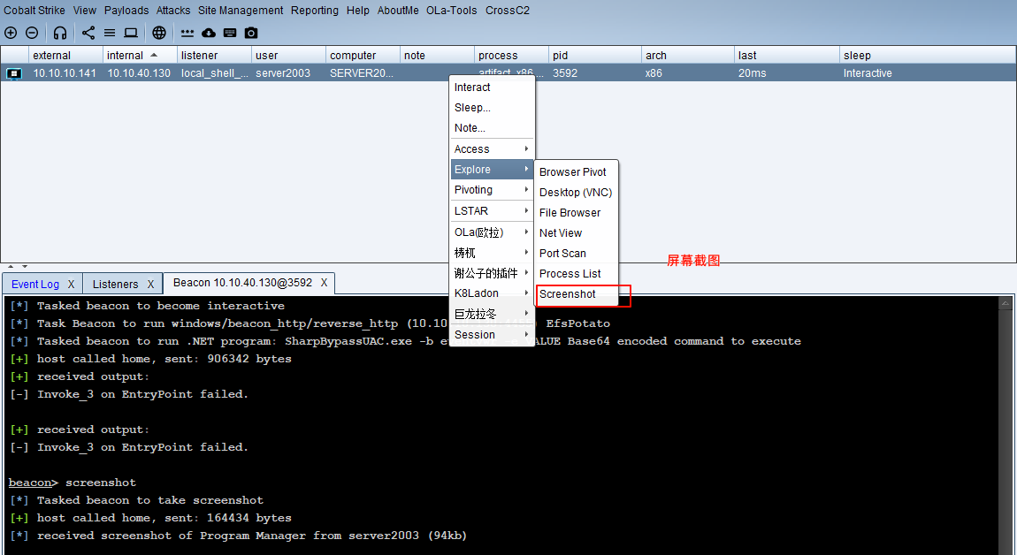Choose Sleep... from the context menu
The height and width of the screenshot is (555, 1017).
click(x=492, y=108)
